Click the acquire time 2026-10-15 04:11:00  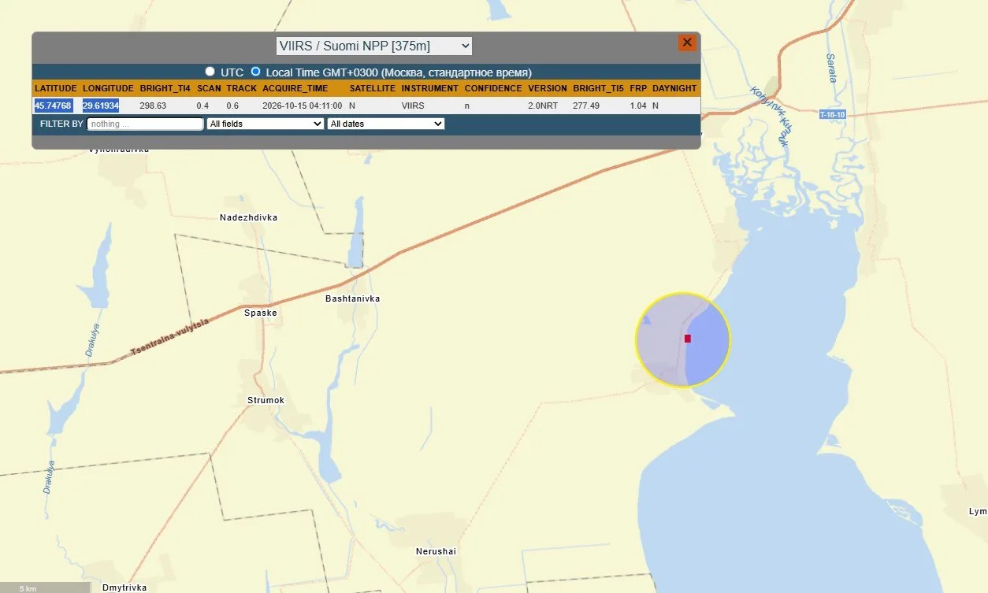(x=303, y=106)
